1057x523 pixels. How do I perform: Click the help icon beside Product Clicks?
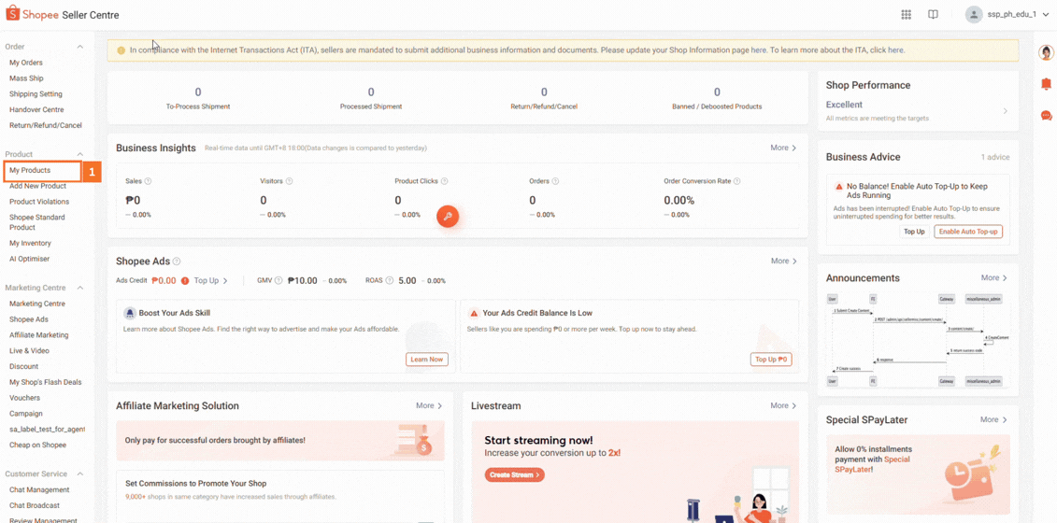(444, 181)
